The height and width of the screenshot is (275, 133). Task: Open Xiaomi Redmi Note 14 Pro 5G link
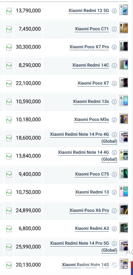pos(84,247)
